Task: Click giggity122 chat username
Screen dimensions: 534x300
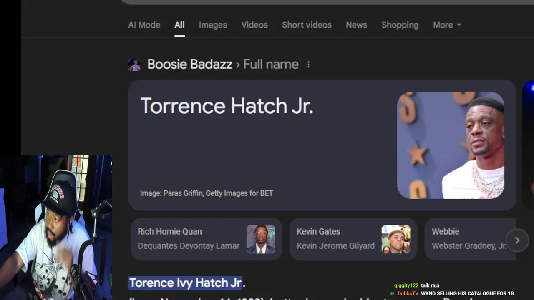Action: point(406,285)
